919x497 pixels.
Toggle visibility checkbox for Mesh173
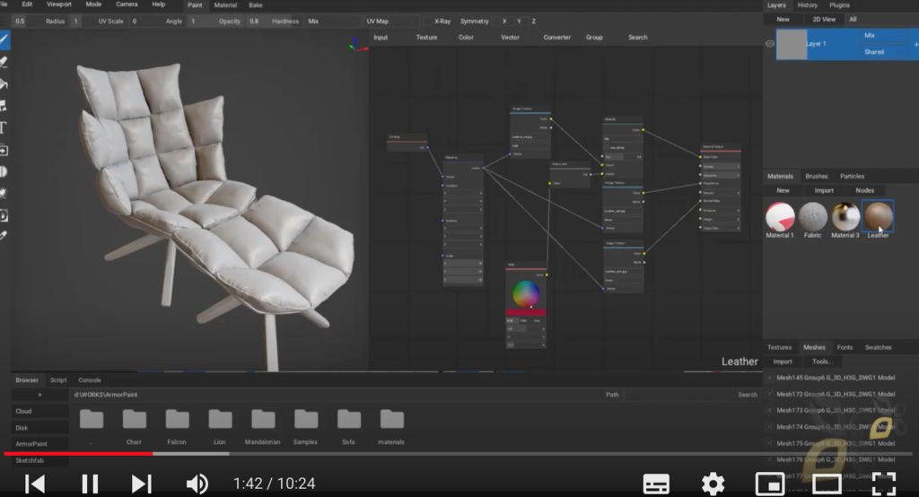(770, 410)
